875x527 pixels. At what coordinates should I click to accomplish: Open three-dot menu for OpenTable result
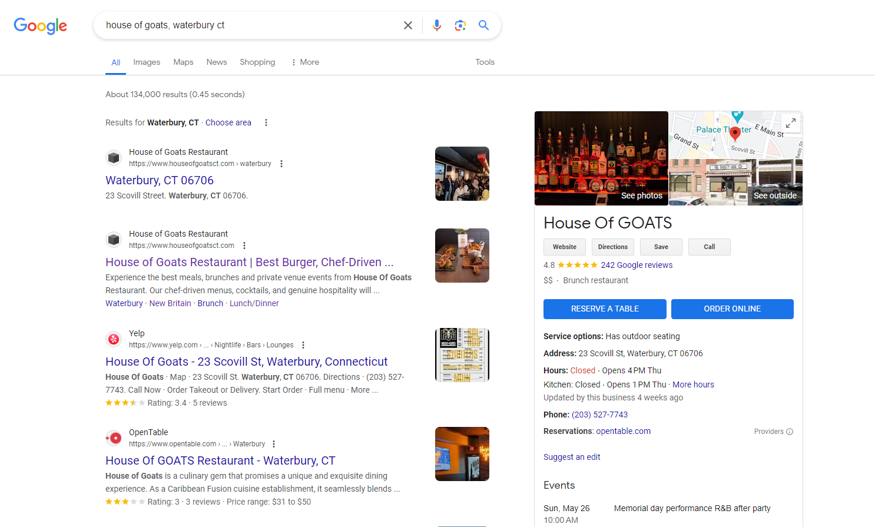pyautogui.click(x=274, y=444)
